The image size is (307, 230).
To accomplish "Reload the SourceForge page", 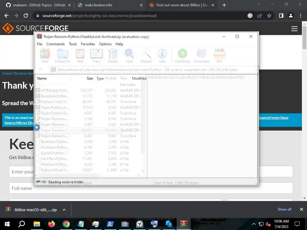I will (26, 16).
